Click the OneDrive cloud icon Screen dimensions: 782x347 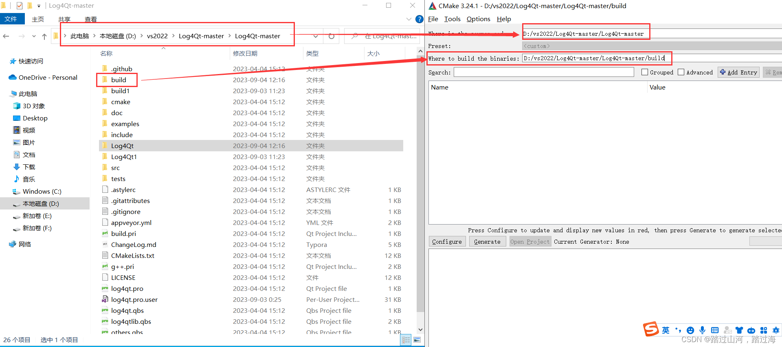point(12,77)
